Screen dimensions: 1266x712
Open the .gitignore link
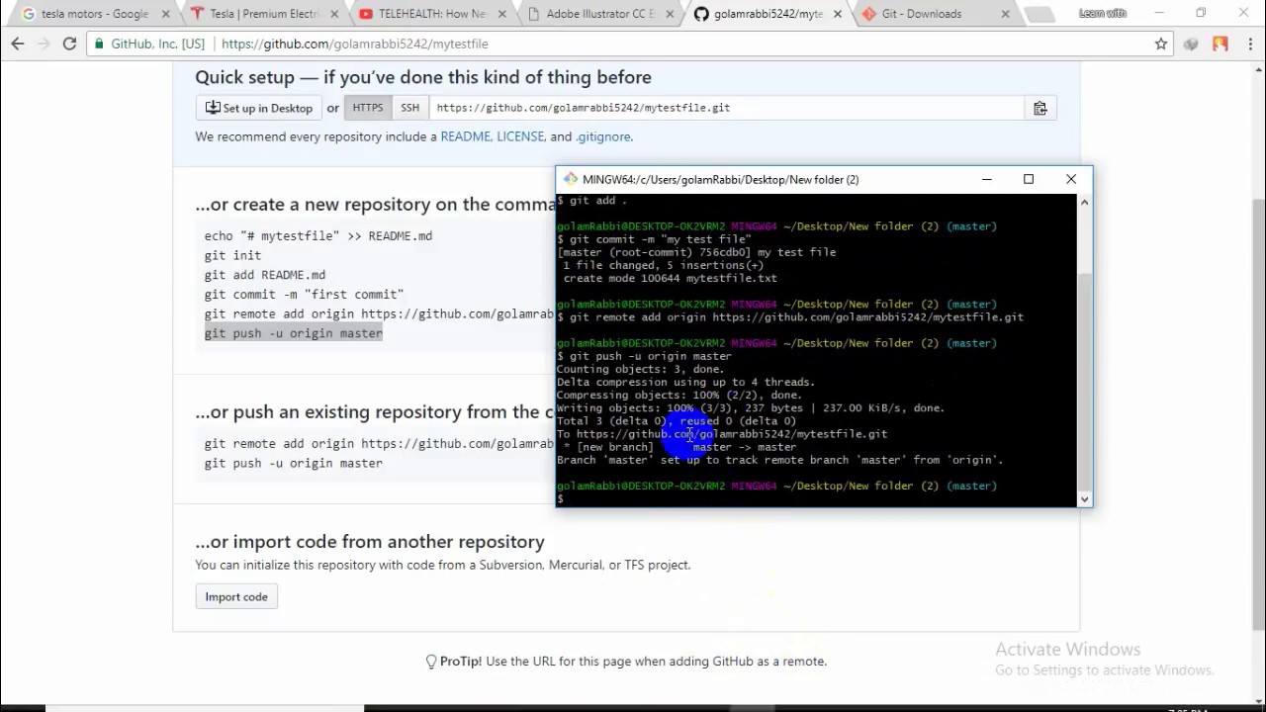pyautogui.click(x=603, y=136)
